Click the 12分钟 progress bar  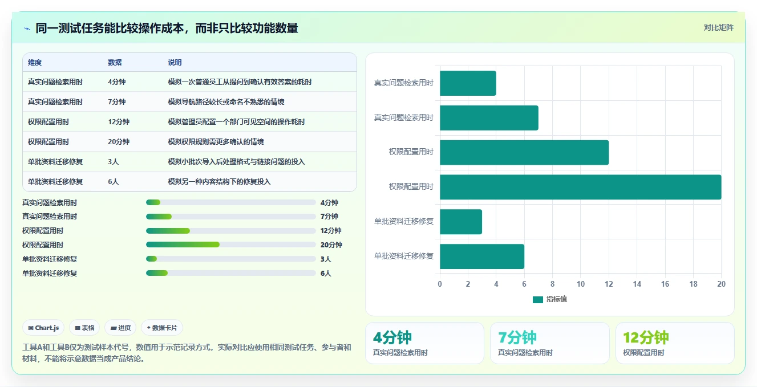[x=231, y=231]
